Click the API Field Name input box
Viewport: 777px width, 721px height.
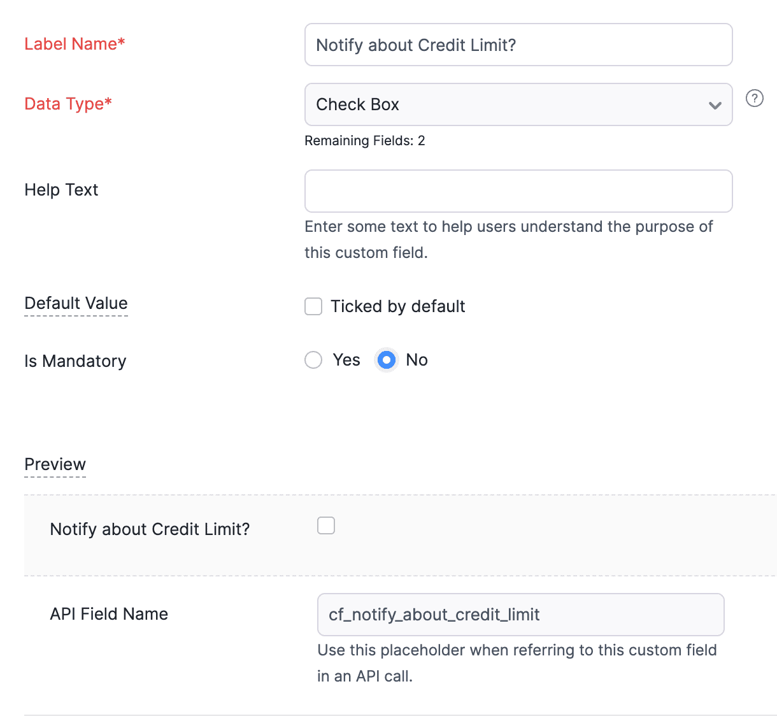click(520, 615)
